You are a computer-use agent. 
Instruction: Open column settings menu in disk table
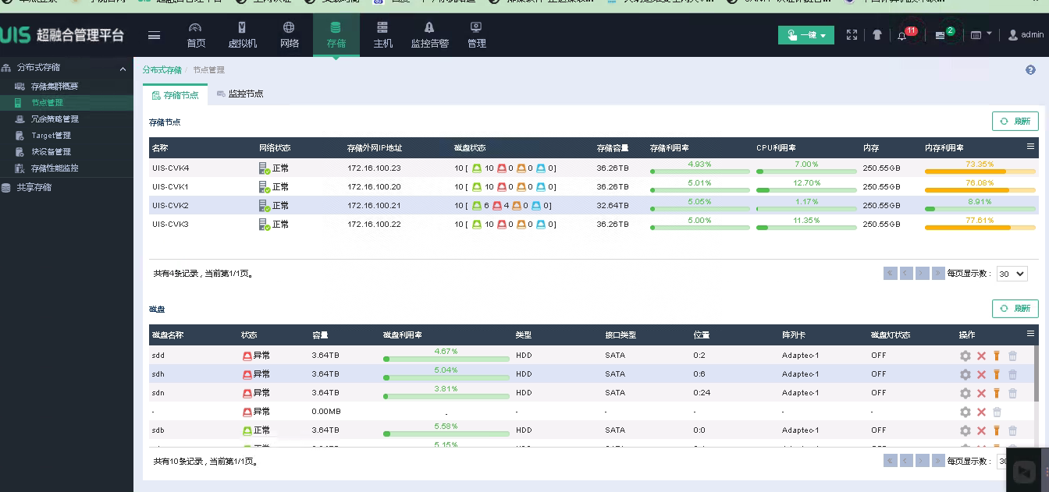[x=1030, y=334]
